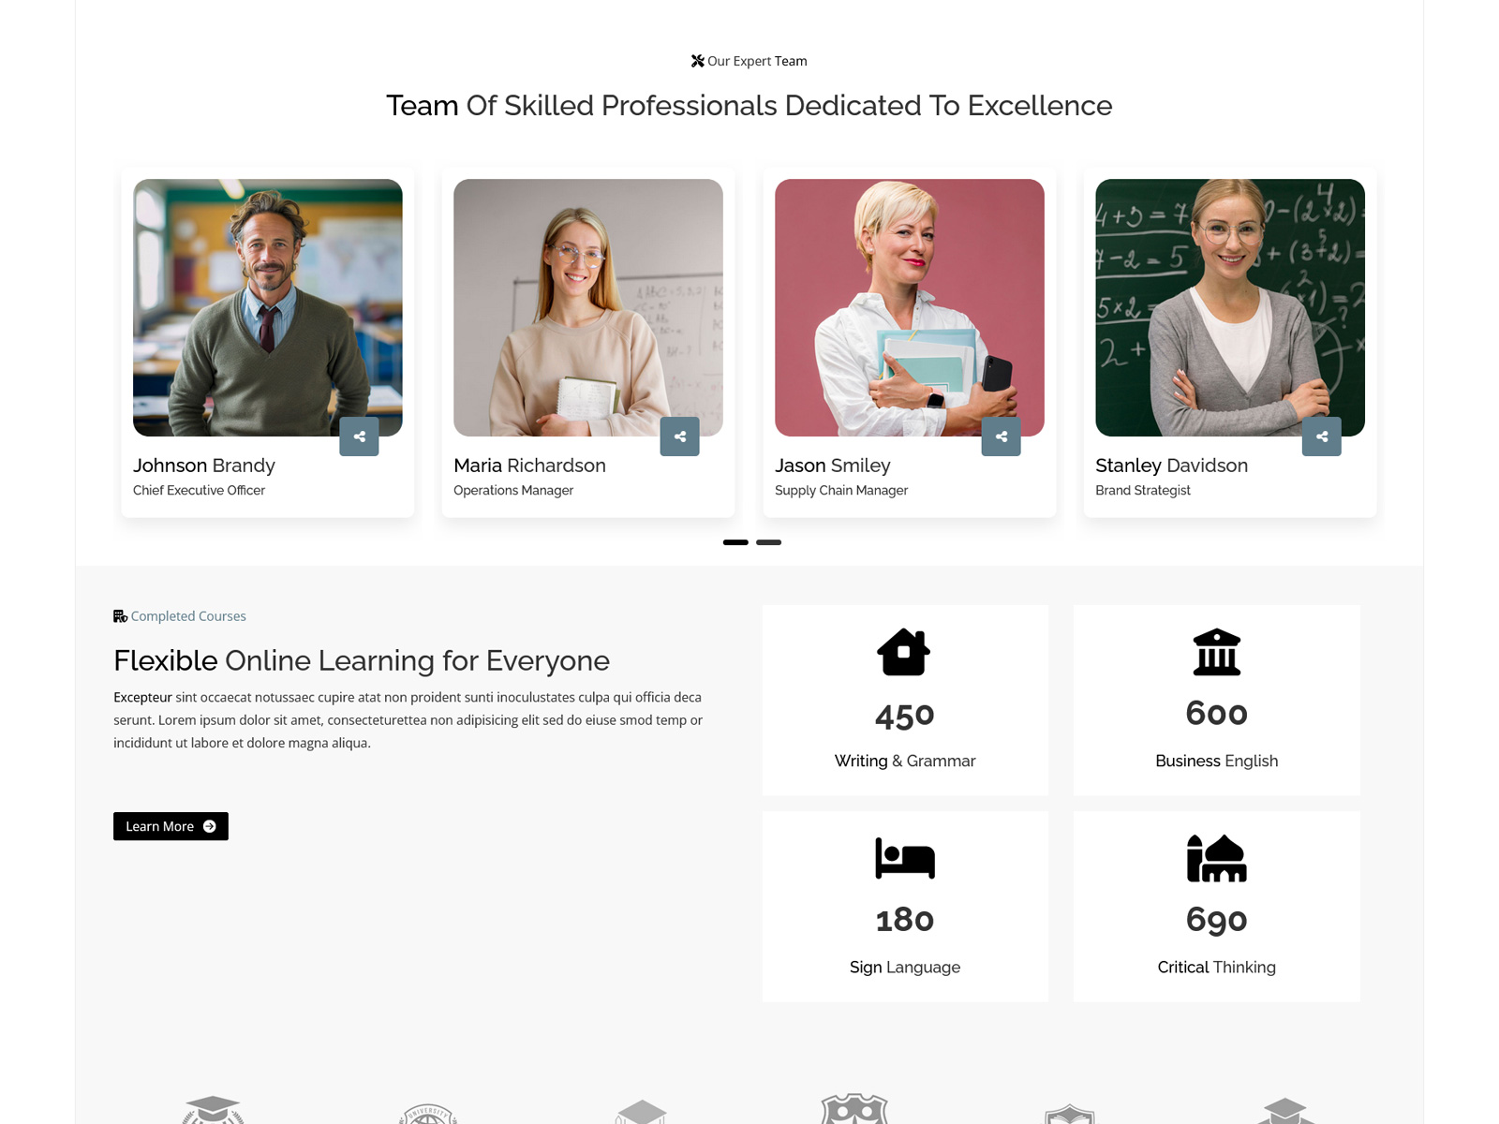
Task: Click the bed icon above 180
Action: point(905,858)
